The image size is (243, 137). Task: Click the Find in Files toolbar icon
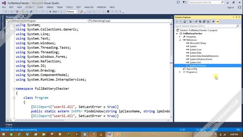point(82,12)
